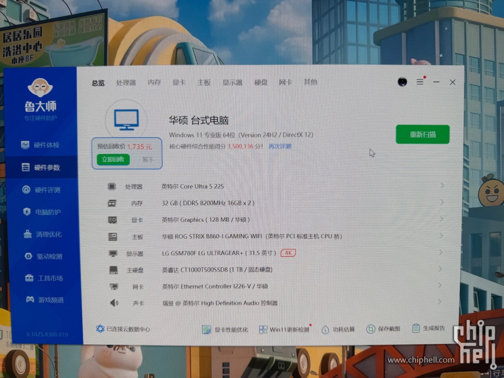504x378 pixels.
Task: Open Win11更新检测 tool
Action: pyautogui.click(x=284, y=330)
